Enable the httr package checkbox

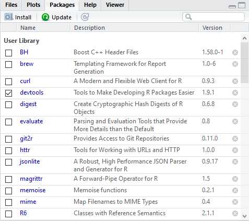click(x=8, y=150)
